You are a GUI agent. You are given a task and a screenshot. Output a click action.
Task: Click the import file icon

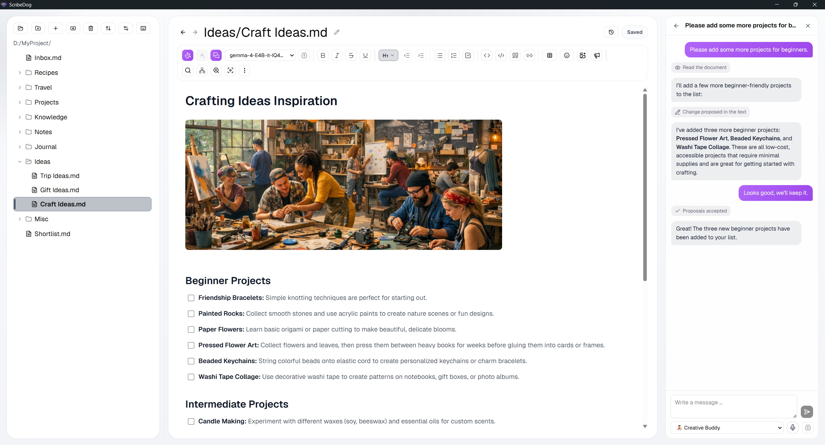coord(73,28)
